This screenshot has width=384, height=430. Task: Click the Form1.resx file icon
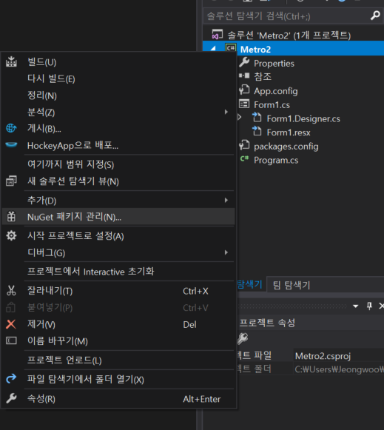257,131
